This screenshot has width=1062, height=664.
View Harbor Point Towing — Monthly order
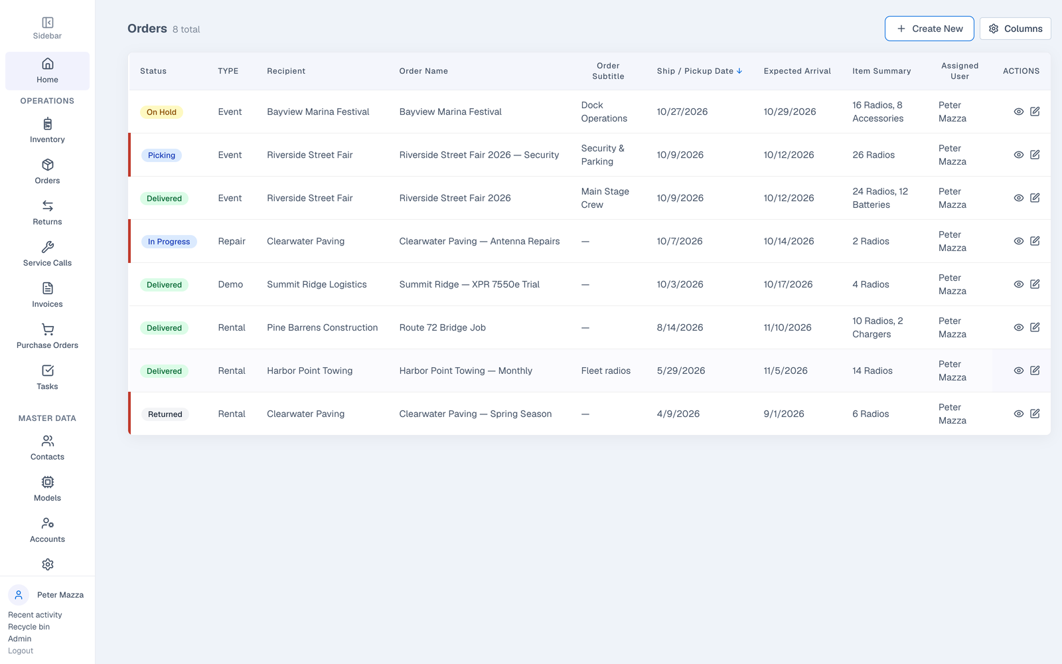pyautogui.click(x=1019, y=371)
